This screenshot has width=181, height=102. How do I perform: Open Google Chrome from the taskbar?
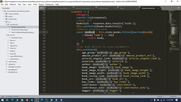coord(17,100)
